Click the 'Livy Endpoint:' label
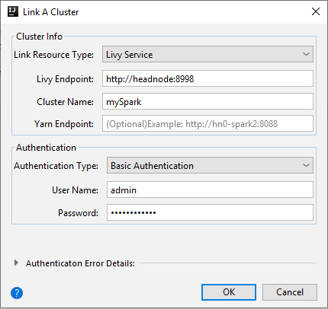The height and width of the screenshot is (309, 328). tap(65, 79)
